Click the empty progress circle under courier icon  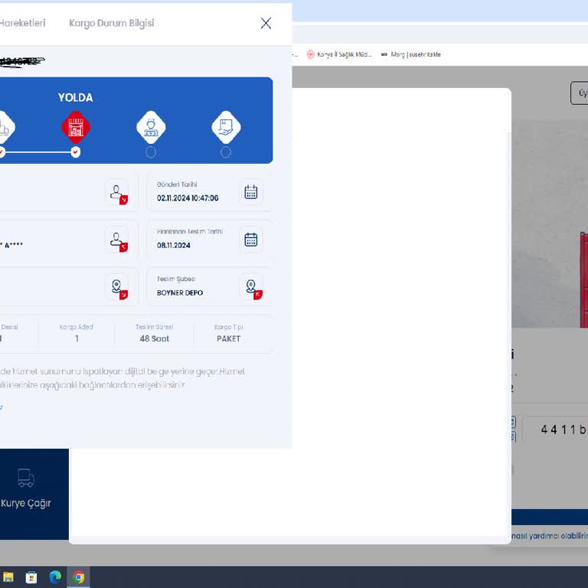click(151, 152)
